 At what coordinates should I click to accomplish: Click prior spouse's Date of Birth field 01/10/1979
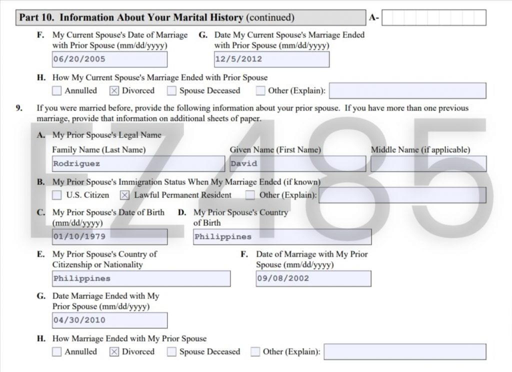pyautogui.click(x=109, y=236)
